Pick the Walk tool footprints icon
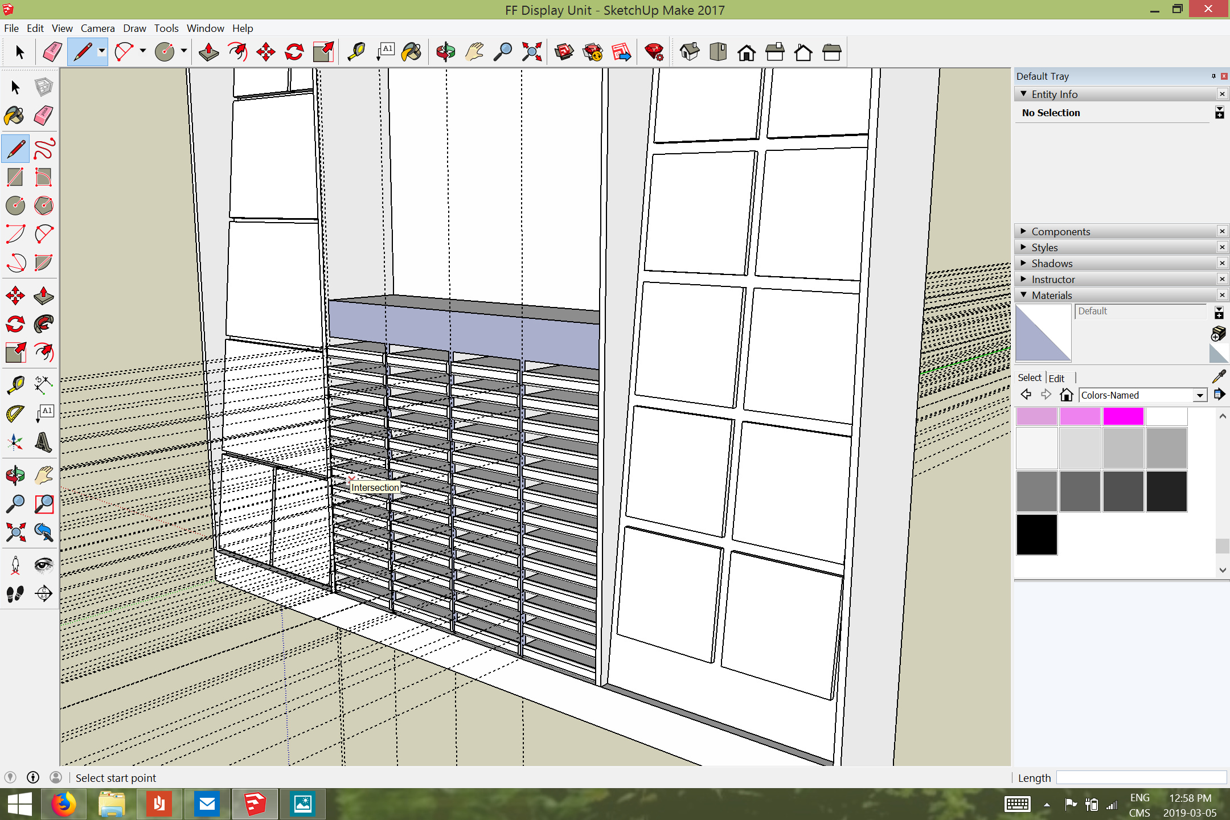This screenshot has height=820, width=1230. click(x=15, y=594)
